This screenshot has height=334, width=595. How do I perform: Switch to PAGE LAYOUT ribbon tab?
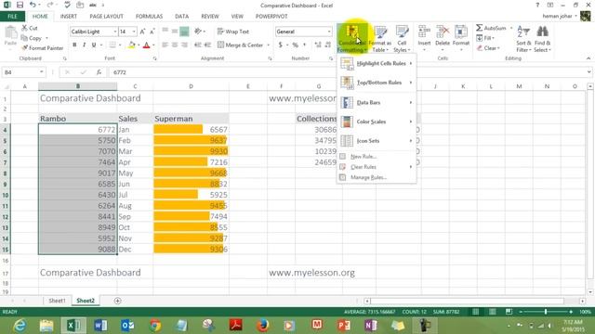tap(106, 17)
